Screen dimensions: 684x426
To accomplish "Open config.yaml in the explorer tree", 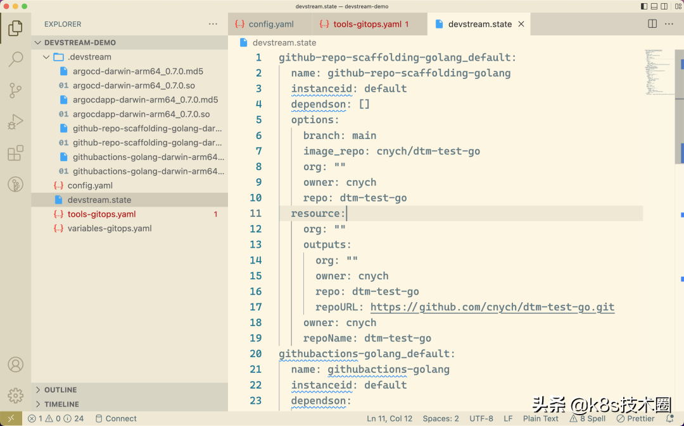I will point(130,185).
